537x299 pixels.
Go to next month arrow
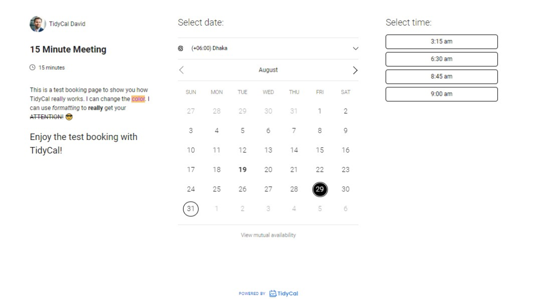point(355,70)
